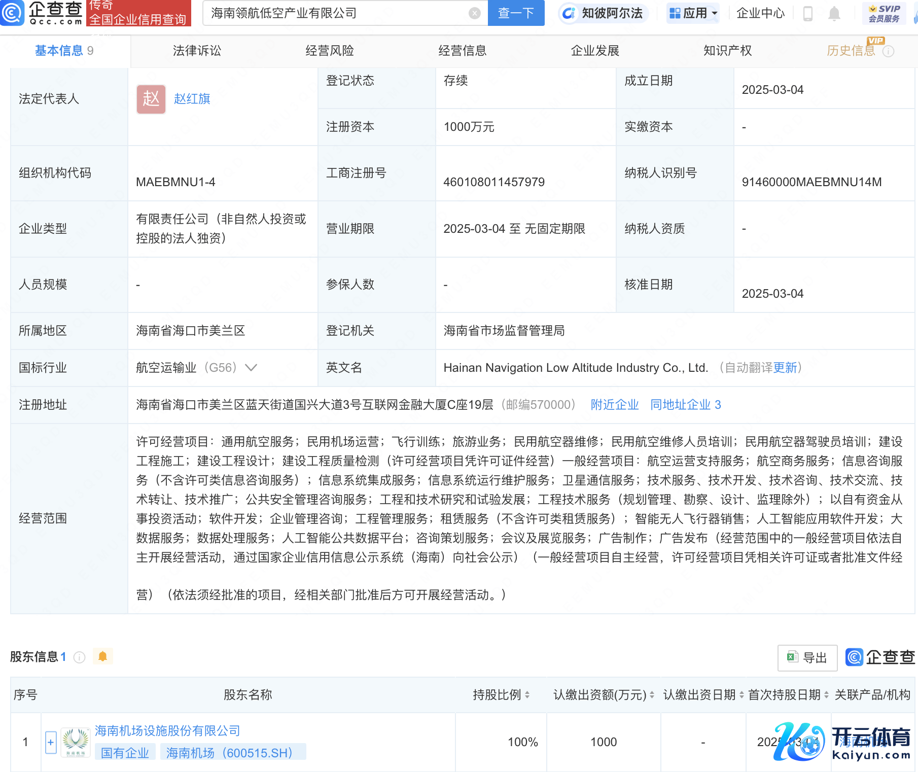Viewport: 918px width, 772px height.
Task: Expand the 航空运输业 industry chevron
Action: click(x=251, y=368)
